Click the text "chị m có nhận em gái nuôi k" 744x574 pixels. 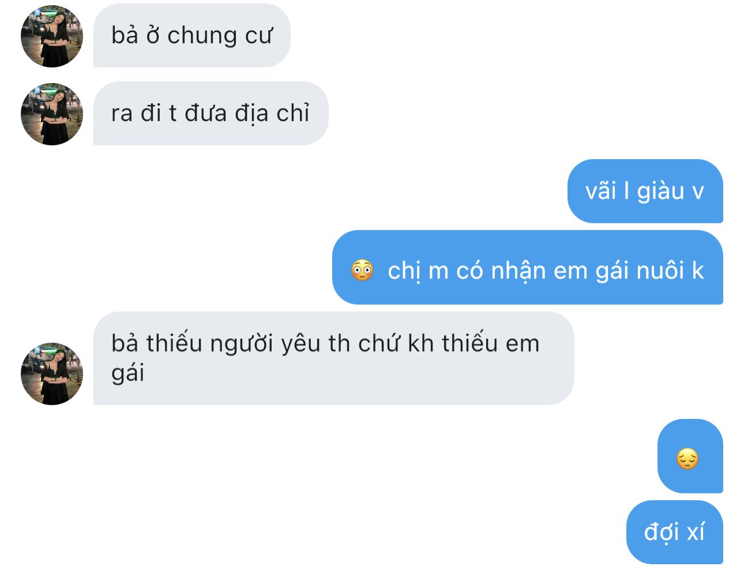tap(546, 270)
